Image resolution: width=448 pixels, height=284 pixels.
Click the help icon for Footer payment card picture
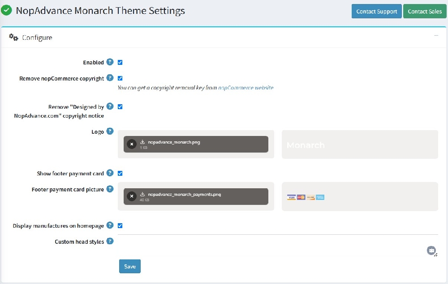point(110,189)
